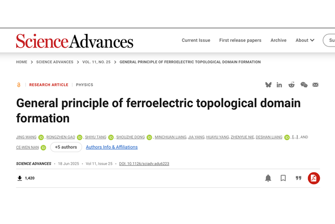Share article via WeChat
Image resolution: width=335 pixels, height=224 pixels.
(x=304, y=85)
